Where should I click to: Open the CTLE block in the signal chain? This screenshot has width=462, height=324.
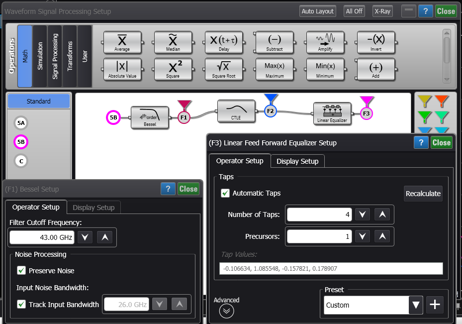[x=237, y=111]
